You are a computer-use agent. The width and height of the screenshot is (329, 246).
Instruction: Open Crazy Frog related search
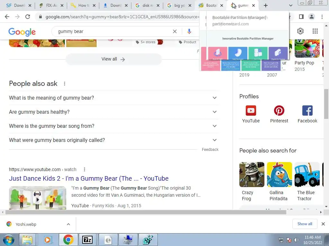coord(252,182)
